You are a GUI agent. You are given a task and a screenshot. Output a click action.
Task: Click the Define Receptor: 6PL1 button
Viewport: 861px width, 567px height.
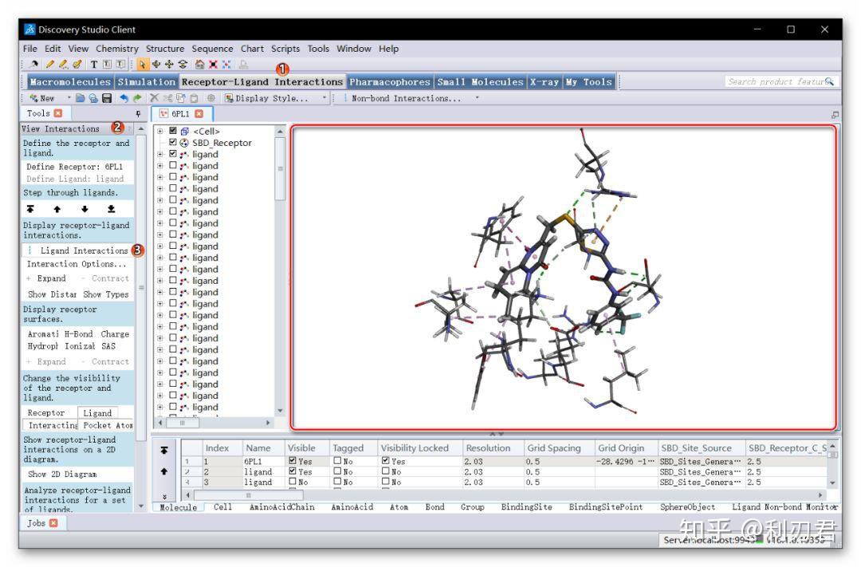[76, 167]
